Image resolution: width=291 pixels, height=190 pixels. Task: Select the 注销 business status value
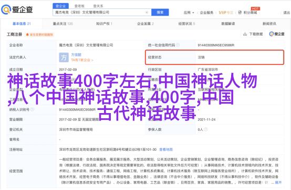coord(201,58)
